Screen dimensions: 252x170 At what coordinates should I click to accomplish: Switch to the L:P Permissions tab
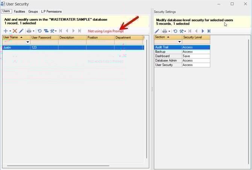tap(52, 12)
